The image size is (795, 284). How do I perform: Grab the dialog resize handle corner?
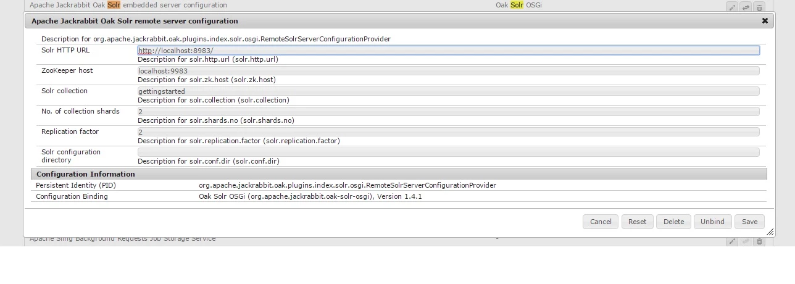coord(770,232)
